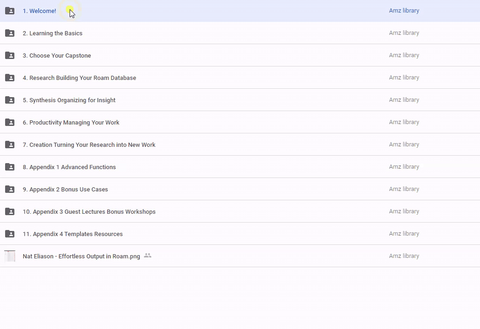The image size is (480, 329).
Task: Open the 1. Welcome! folder
Action: (39, 11)
